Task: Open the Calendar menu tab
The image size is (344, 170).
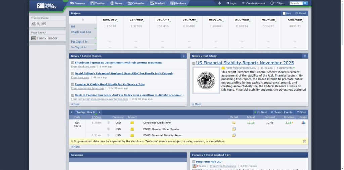Action: pos(136,3)
